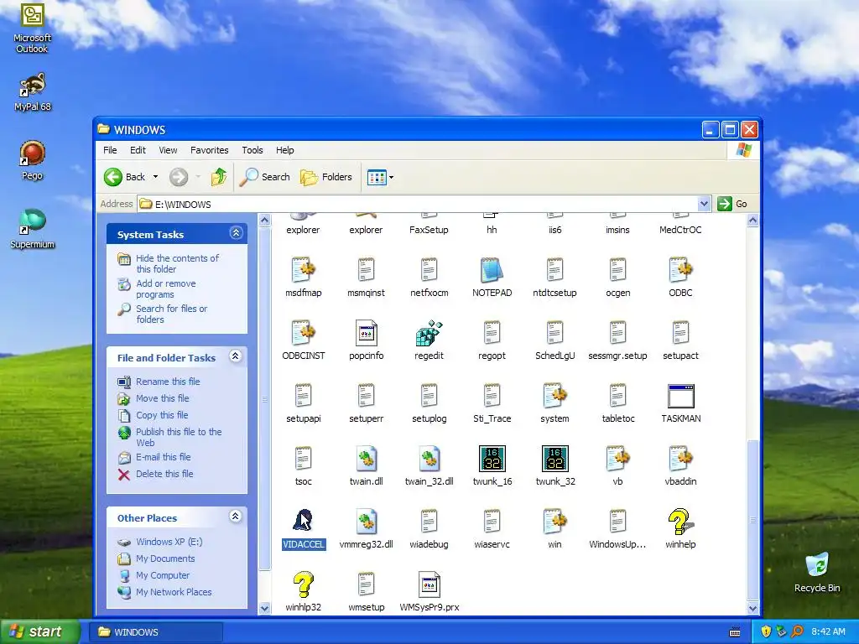Click the security shield tray icon
Screen dimensions: 859x644
click(x=765, y=631)
